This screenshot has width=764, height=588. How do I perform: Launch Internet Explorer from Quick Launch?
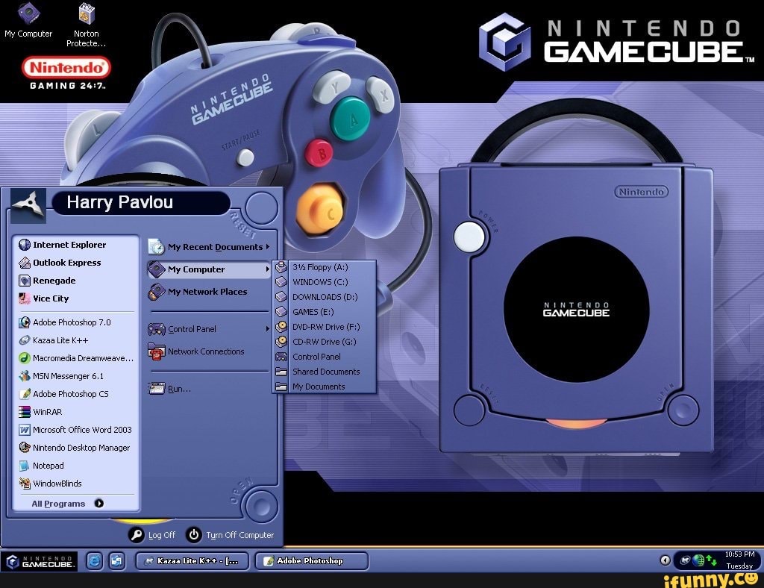coord(94,560)
